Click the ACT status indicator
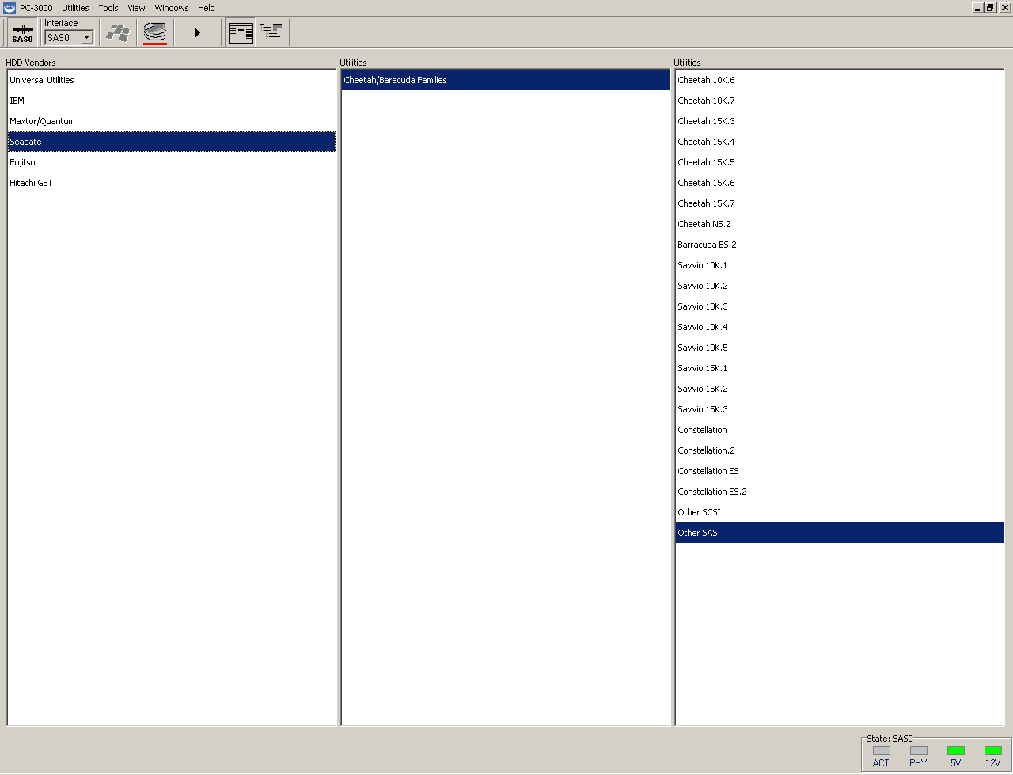1013x775 pixels. tap(881, 750)
